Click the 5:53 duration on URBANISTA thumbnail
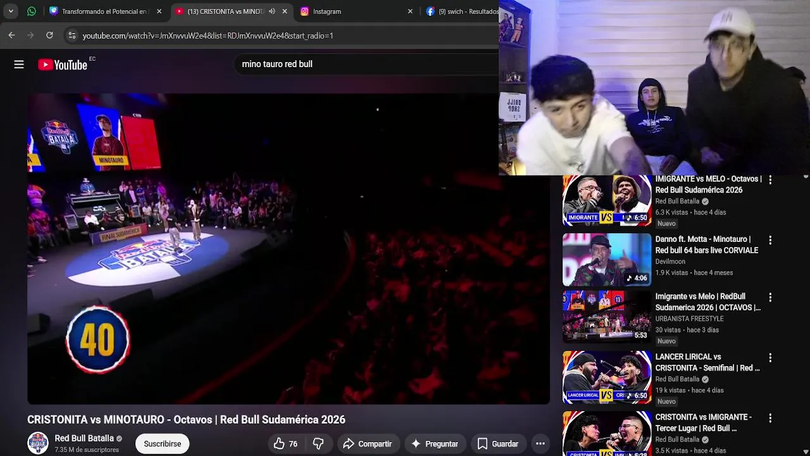This screenshot has height=456, width=810. 640,336
